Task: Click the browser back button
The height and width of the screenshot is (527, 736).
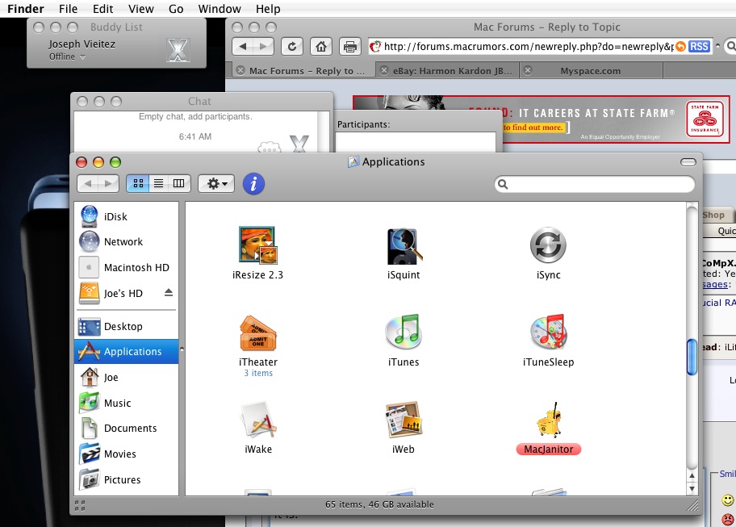Action: click(x=243, y=47)
